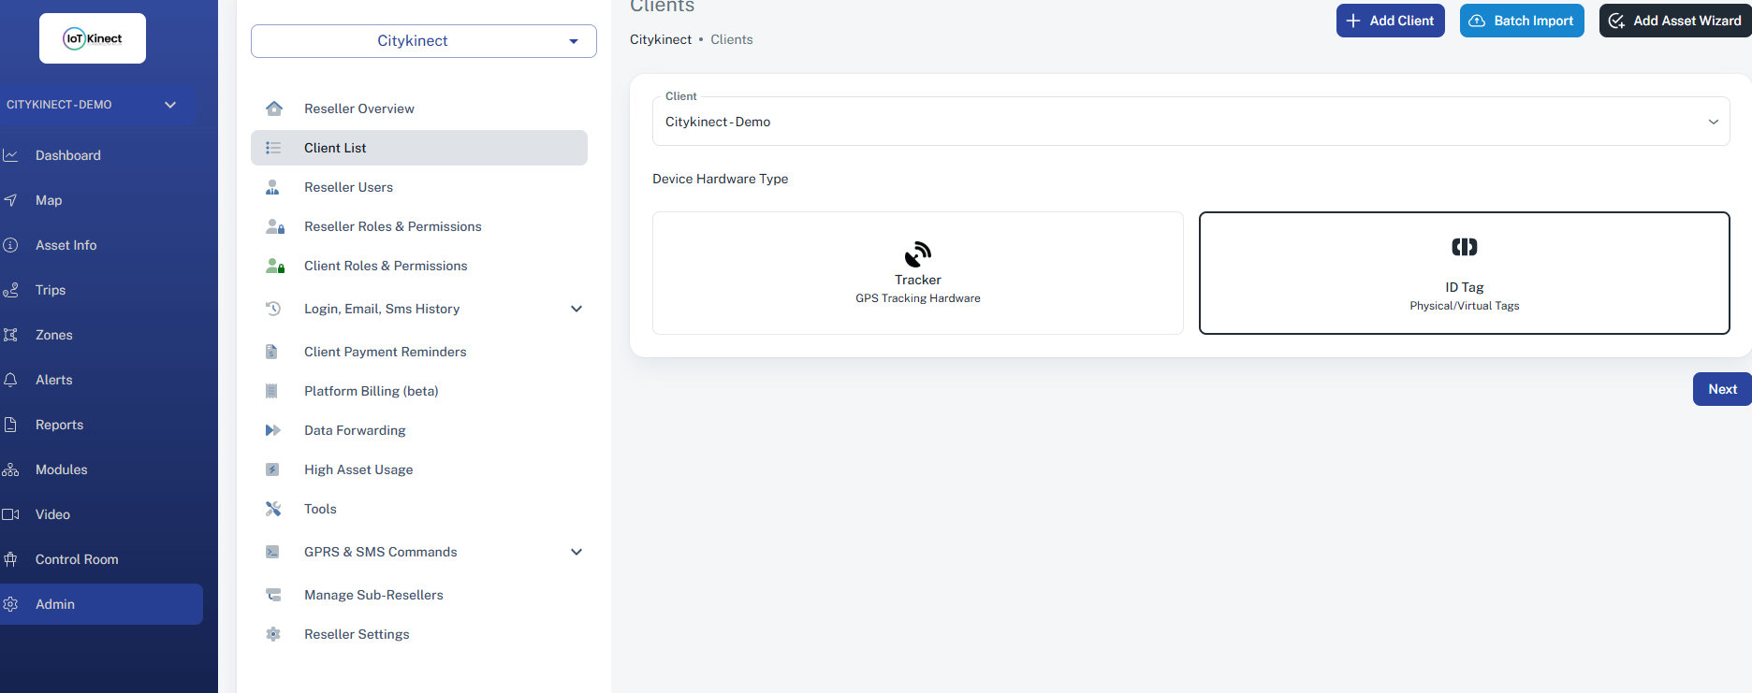
Task: Click the Reseller Overview home icon
Action: (x=273, y=108)
